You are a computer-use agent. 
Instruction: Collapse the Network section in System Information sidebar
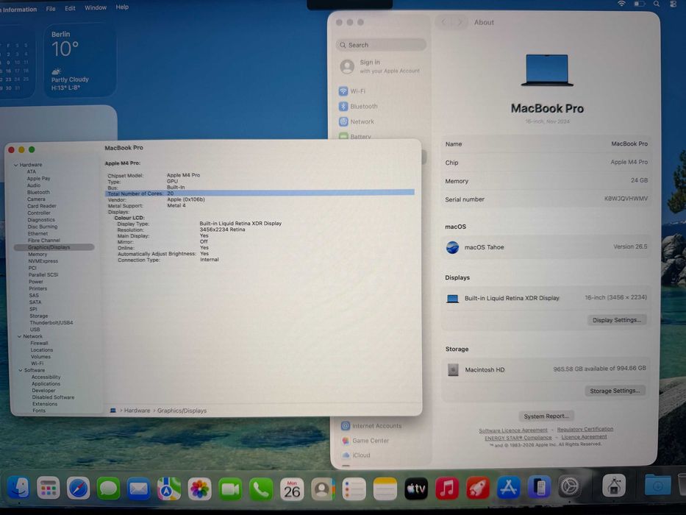click(19, 336)
